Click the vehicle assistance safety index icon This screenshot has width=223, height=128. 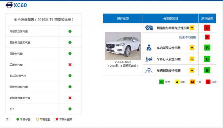click(149, 70)
